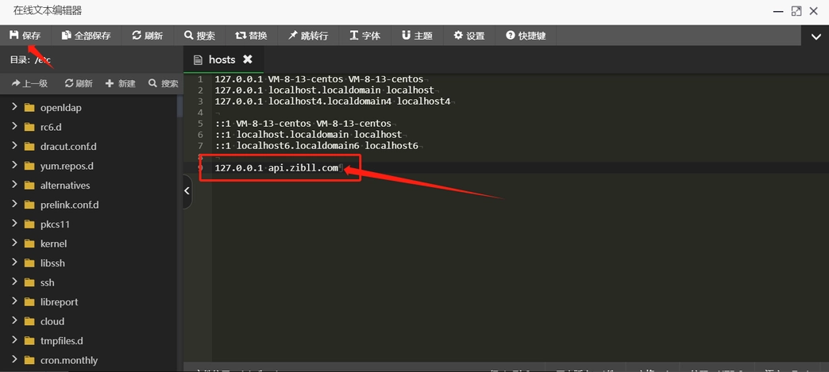Create new item with 新建 button
This screenshot has width=829, height=372.
[x=121, y=83]
